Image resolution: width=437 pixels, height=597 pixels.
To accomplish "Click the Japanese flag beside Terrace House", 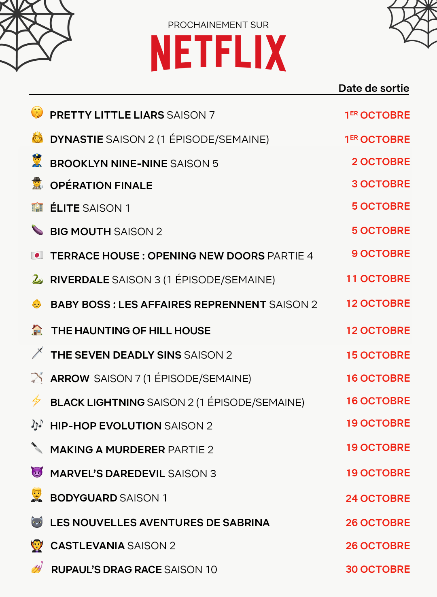I will pyautogui.click(x=37, y=255).
